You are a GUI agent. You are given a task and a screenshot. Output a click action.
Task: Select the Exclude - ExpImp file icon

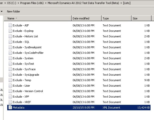(10, 31)
